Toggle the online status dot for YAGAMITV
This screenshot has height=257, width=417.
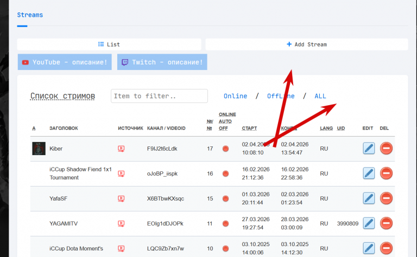(225, 223)
